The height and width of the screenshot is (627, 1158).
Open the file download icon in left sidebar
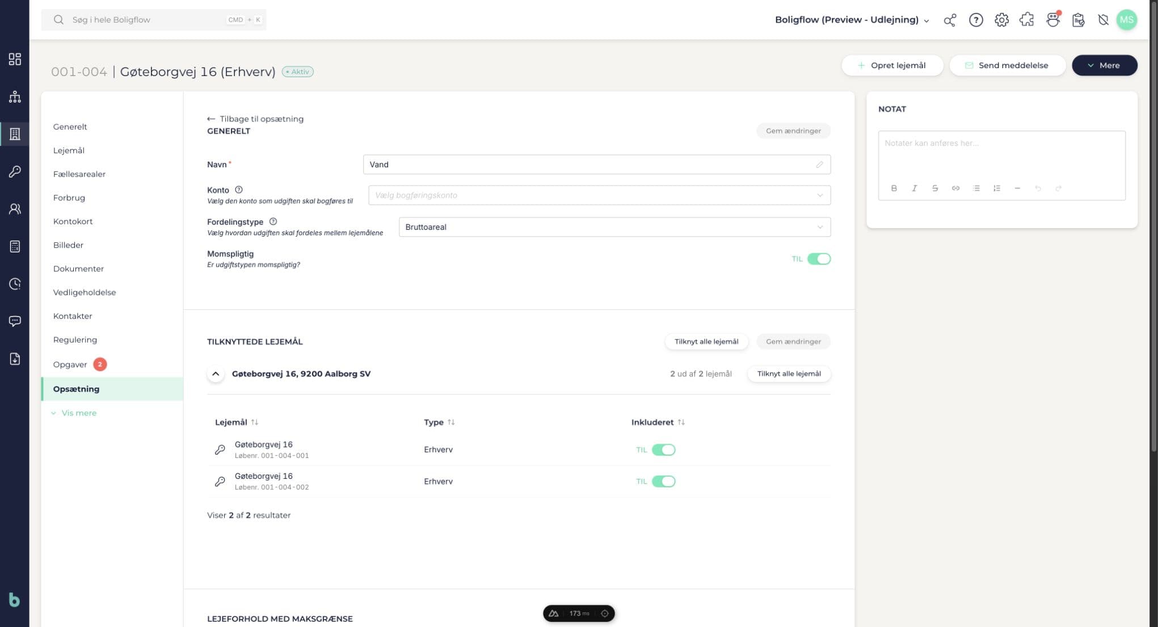click(15, 359)
